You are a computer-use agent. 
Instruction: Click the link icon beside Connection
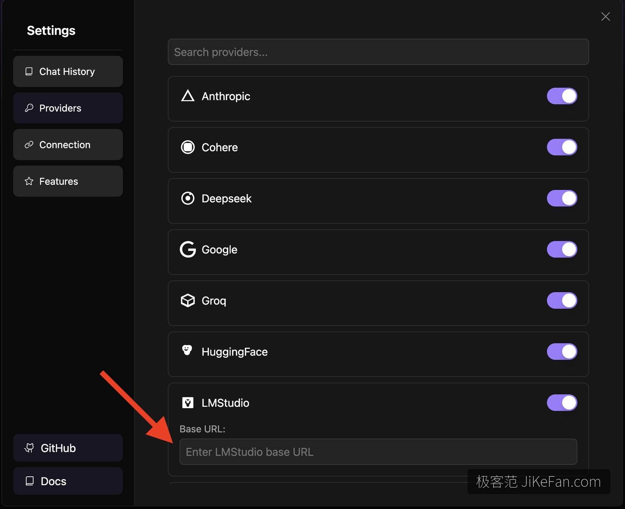tap(29, 145)
